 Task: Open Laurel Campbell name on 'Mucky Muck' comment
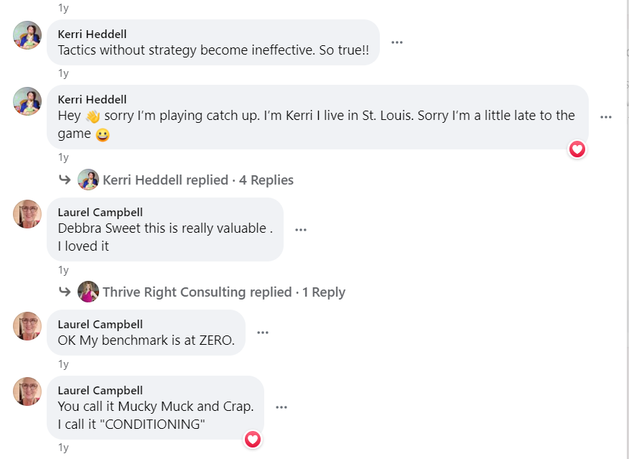click(101, 390)
